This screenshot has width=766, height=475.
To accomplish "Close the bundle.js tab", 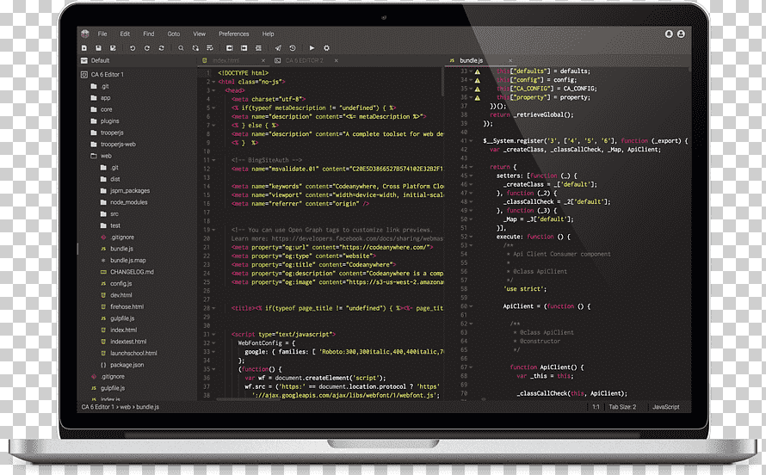I will click(x=510, y=60).
